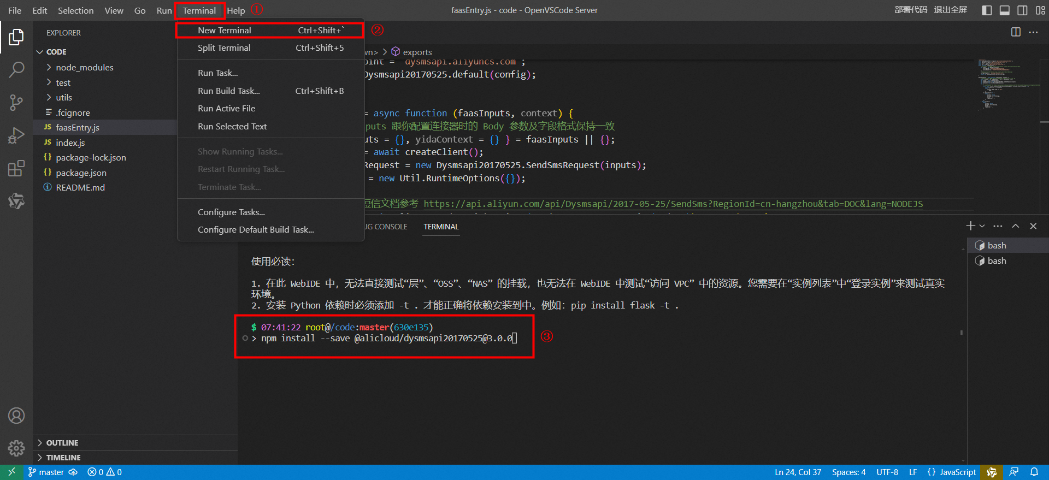
Task: Toggle bottom panel visibility
Action: [x=1004, y=10]
